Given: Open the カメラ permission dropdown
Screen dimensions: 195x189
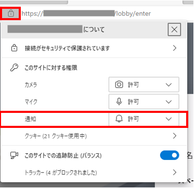Looking at the screenshot, I should pyautogui.click(x=144, y=84).
